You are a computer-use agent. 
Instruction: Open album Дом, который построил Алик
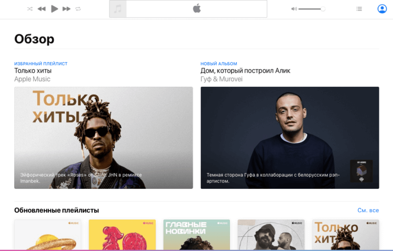(245, 71)
